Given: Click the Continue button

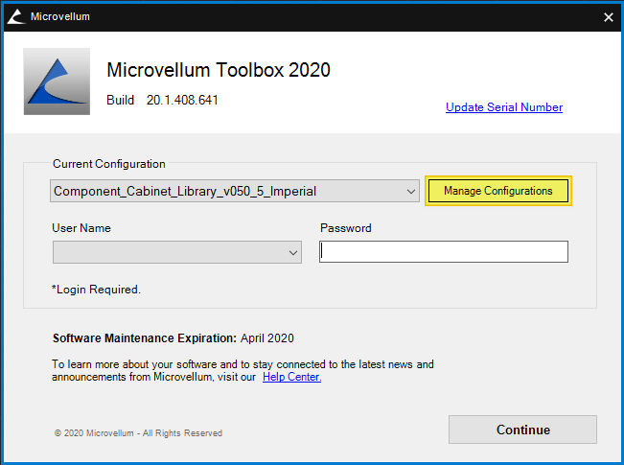Looking at the screenshot, I should [x=522, y=430].
